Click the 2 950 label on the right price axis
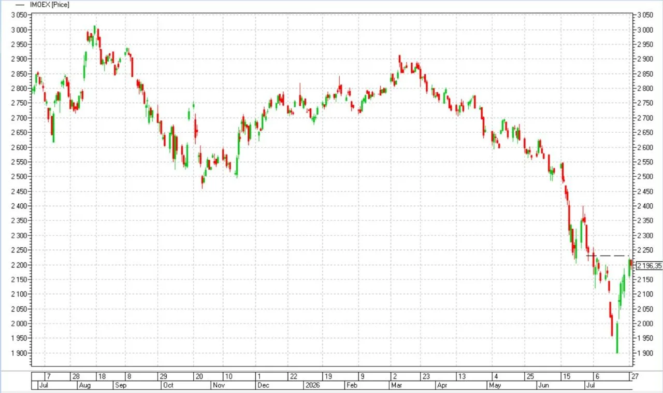The image size is (663, 393). 644,45
